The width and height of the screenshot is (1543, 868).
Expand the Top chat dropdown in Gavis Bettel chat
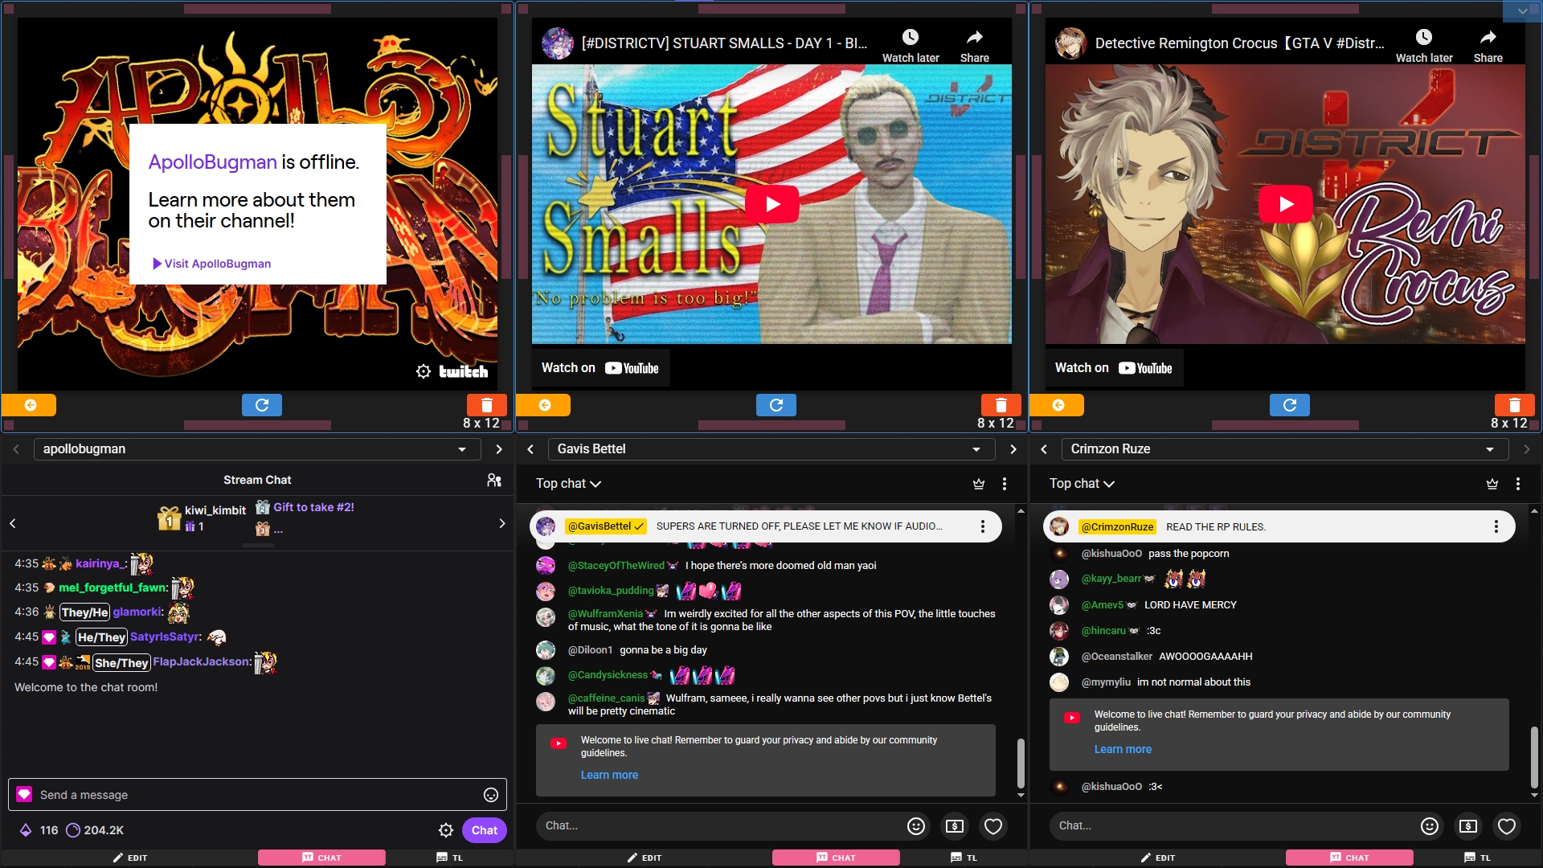pos(568,484)
